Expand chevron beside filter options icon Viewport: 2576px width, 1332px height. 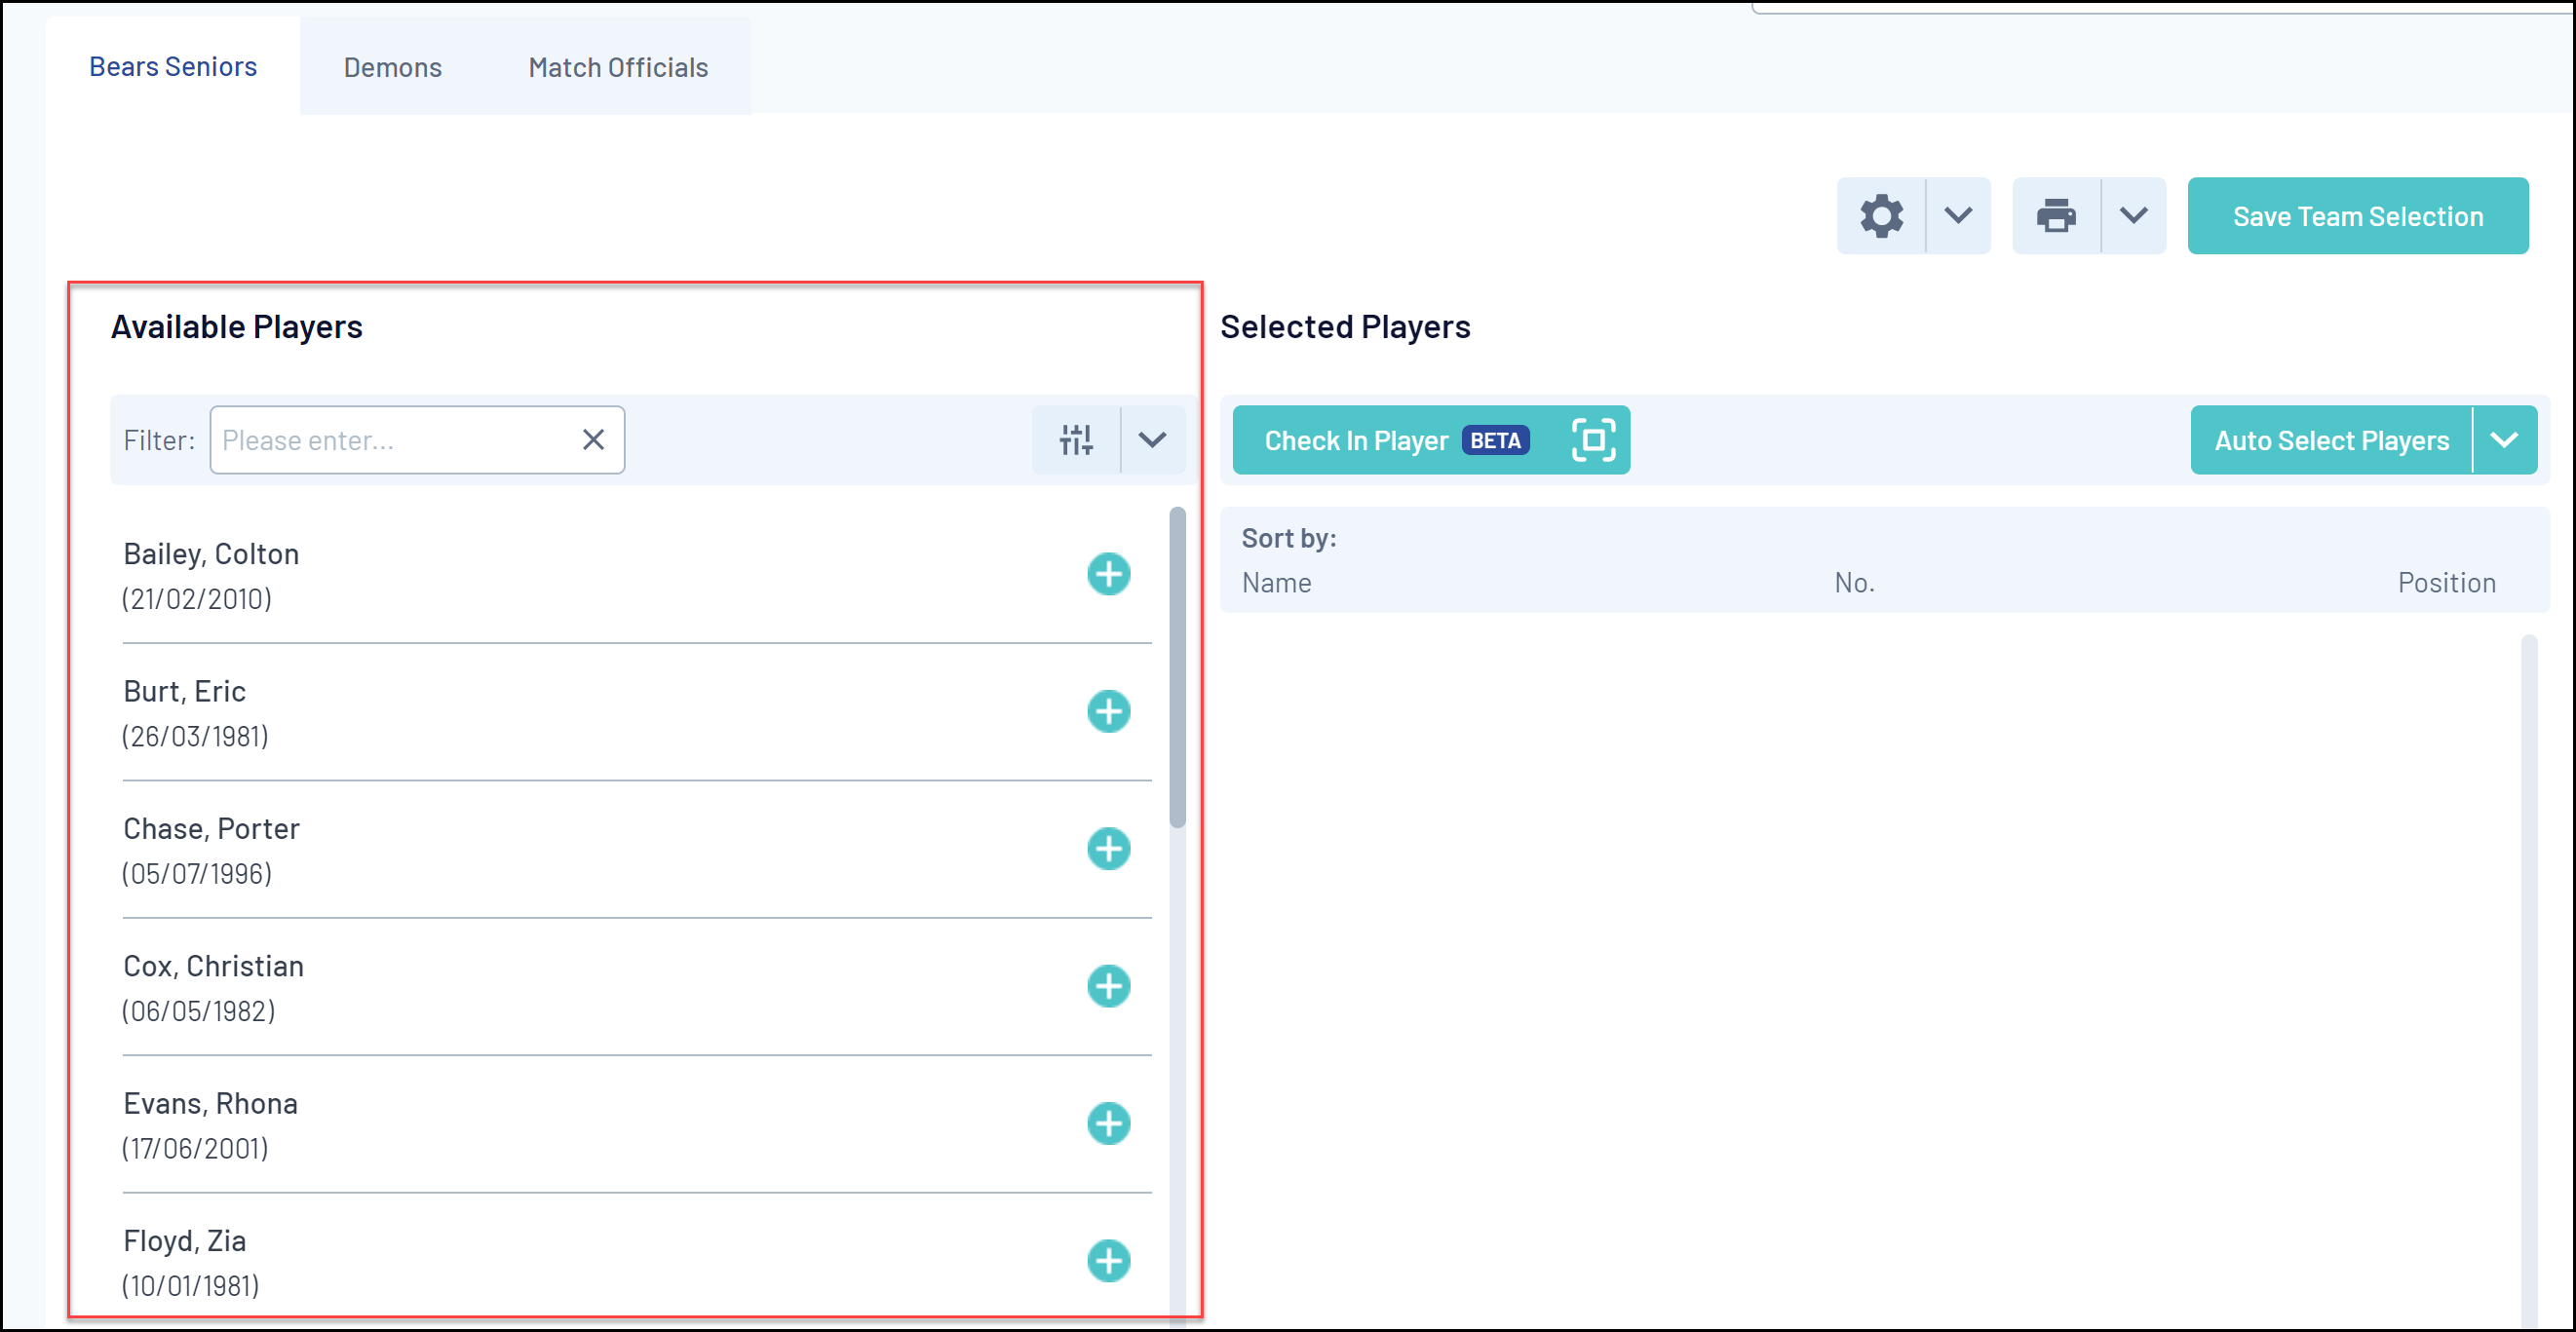click(1152, 440)
